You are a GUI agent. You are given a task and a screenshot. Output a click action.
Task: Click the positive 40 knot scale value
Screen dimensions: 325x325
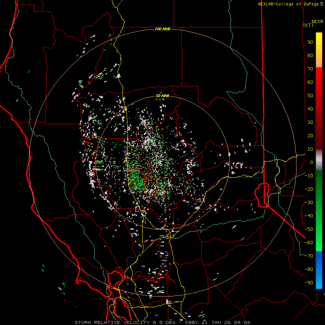point(310,109)
